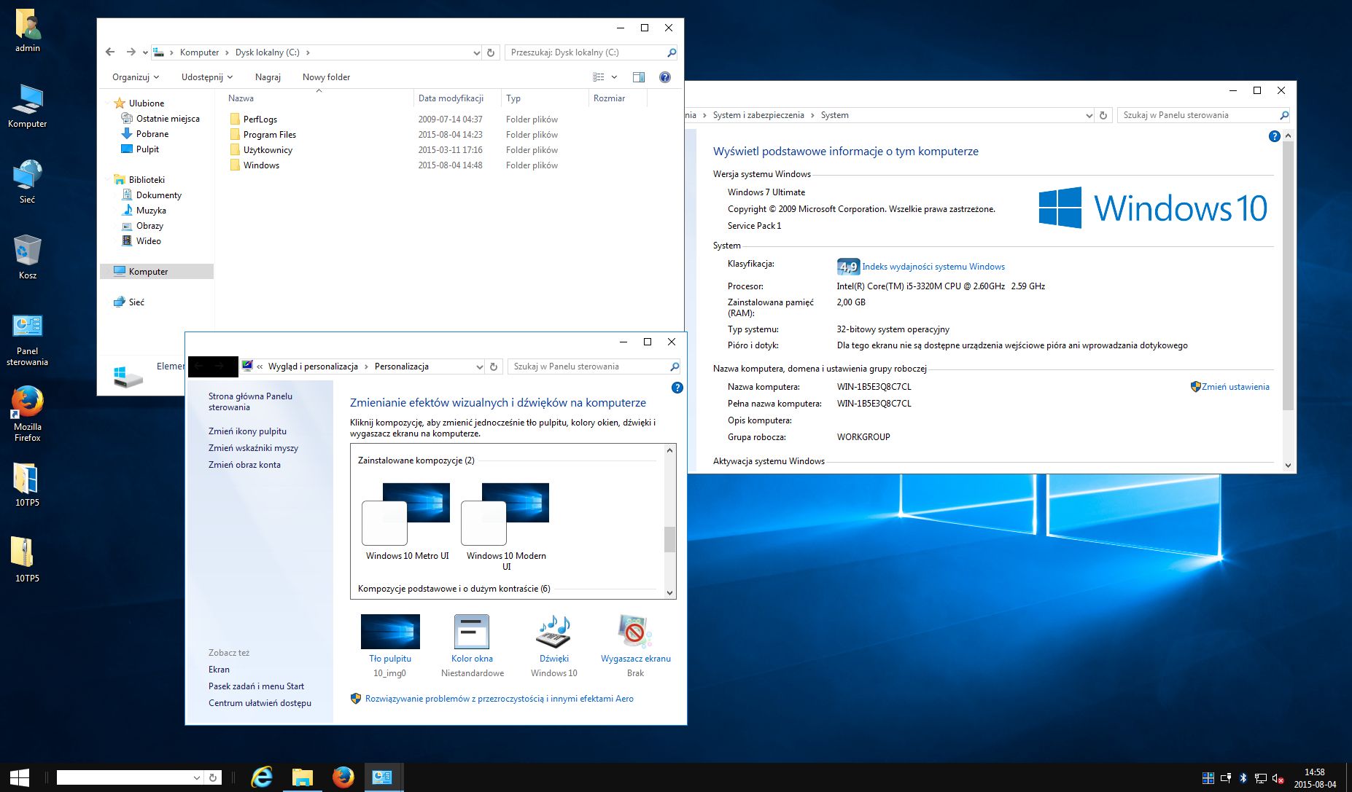Click the "Nowy folder" button
The image size is (1352, 792).
coord(325,77)
